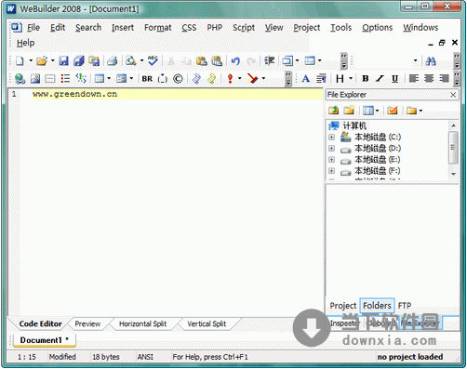Insert a horizontal rule icon

click(x=50, y=79)
